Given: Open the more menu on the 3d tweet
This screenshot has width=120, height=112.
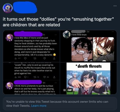Looking at the screenshot, I should click(x=113, y=32).
